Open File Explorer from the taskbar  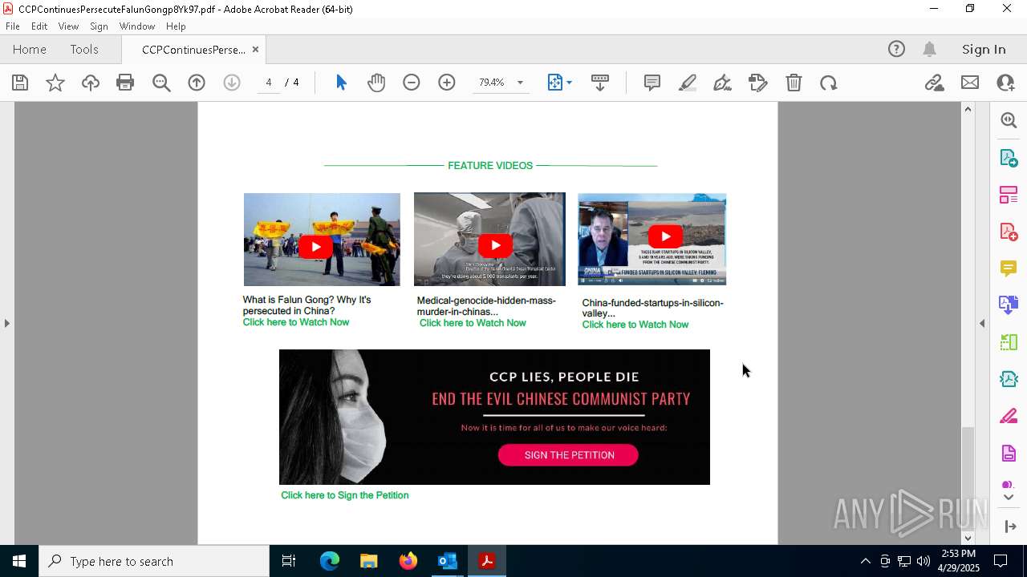[368, 561]
